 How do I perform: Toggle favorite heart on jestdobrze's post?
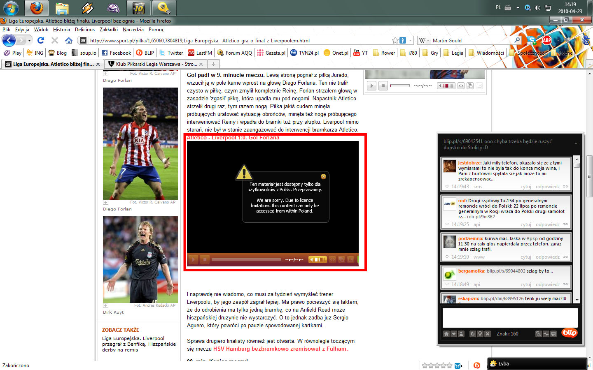pos(447,187)
